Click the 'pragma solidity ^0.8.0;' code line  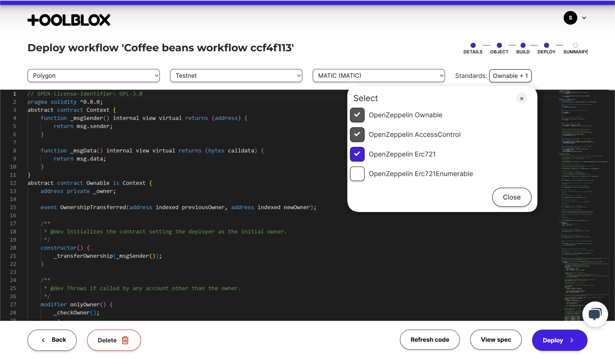click(65, 102)
